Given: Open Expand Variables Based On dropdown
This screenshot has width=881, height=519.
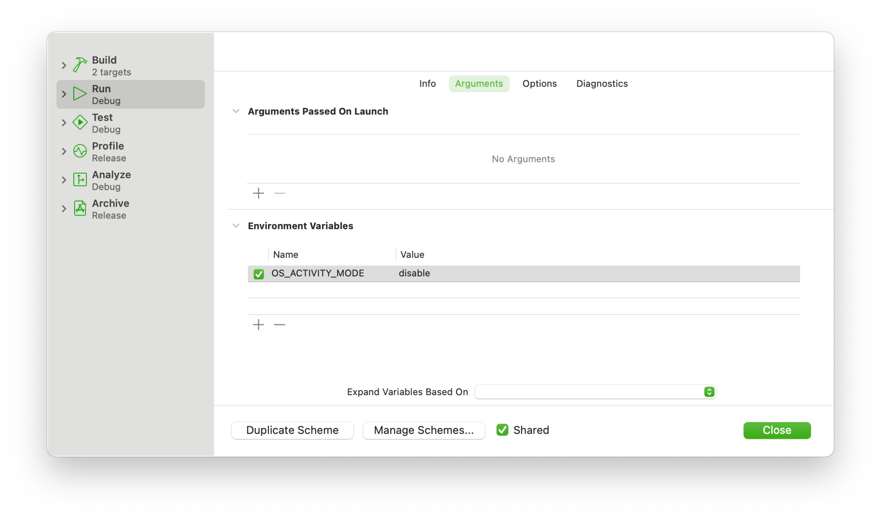Looking at the screenshot, I should (595, 392).
